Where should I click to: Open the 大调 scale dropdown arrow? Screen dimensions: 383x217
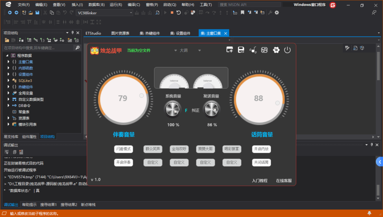tap(200, 50)
